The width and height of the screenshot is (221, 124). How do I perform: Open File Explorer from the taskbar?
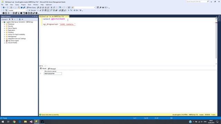pos(25,122)
